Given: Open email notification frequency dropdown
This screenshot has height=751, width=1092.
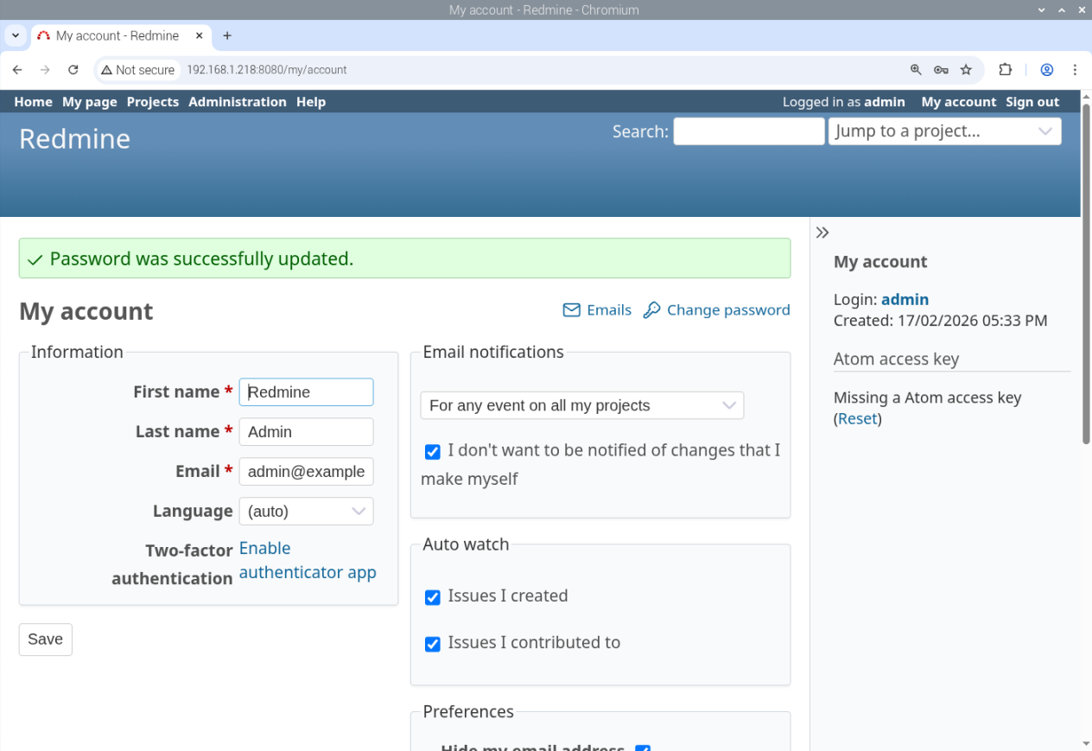Looking at the screenshot, I should click(x=581, y=404).
